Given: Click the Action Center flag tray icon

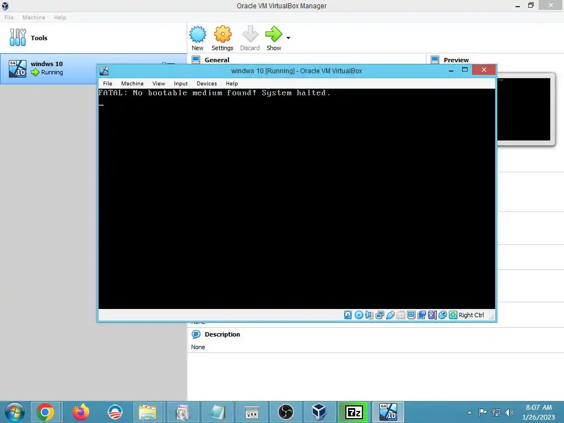Looking at the screenshot, I should 482,412.
